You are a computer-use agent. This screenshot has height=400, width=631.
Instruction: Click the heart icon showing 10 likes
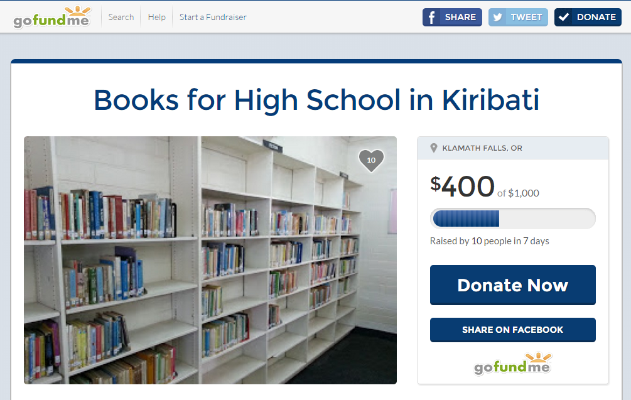(371, 160)
